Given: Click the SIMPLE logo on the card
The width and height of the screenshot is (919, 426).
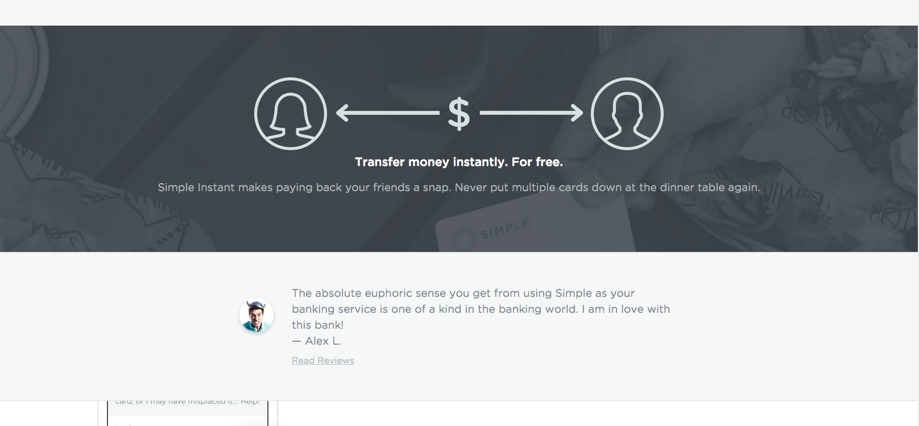Looking at the screenshot, I should (506, 229).
